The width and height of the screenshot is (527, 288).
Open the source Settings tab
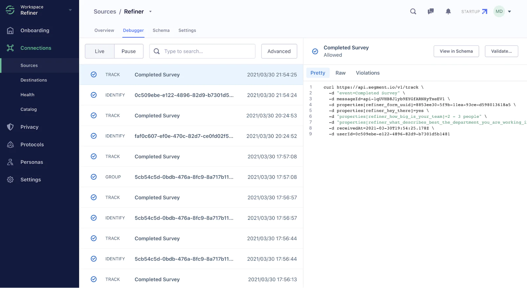(187, 30)
